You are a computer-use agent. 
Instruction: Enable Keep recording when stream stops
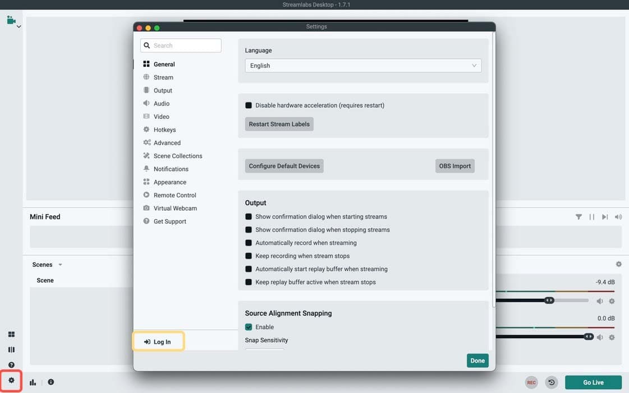[249, 256]
